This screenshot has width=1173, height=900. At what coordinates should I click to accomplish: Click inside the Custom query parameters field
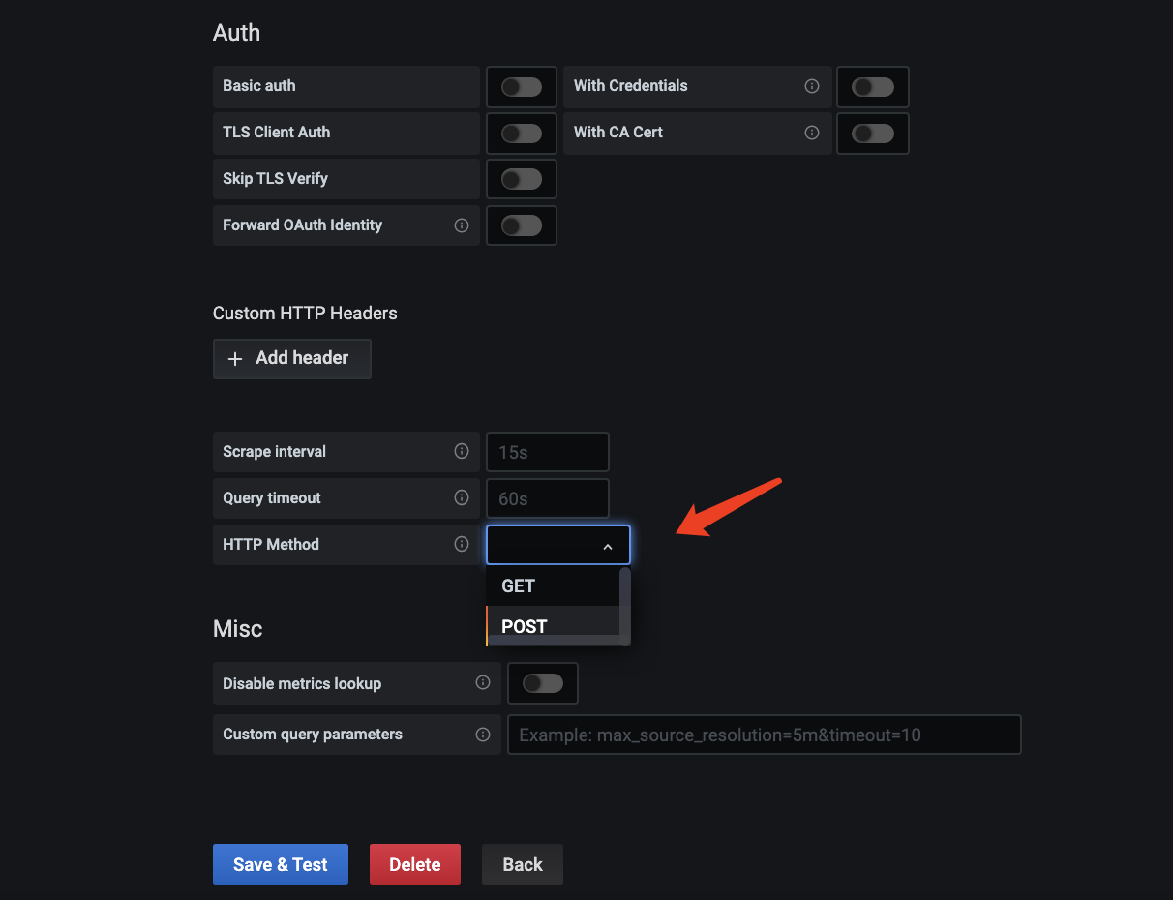[764, 734]
